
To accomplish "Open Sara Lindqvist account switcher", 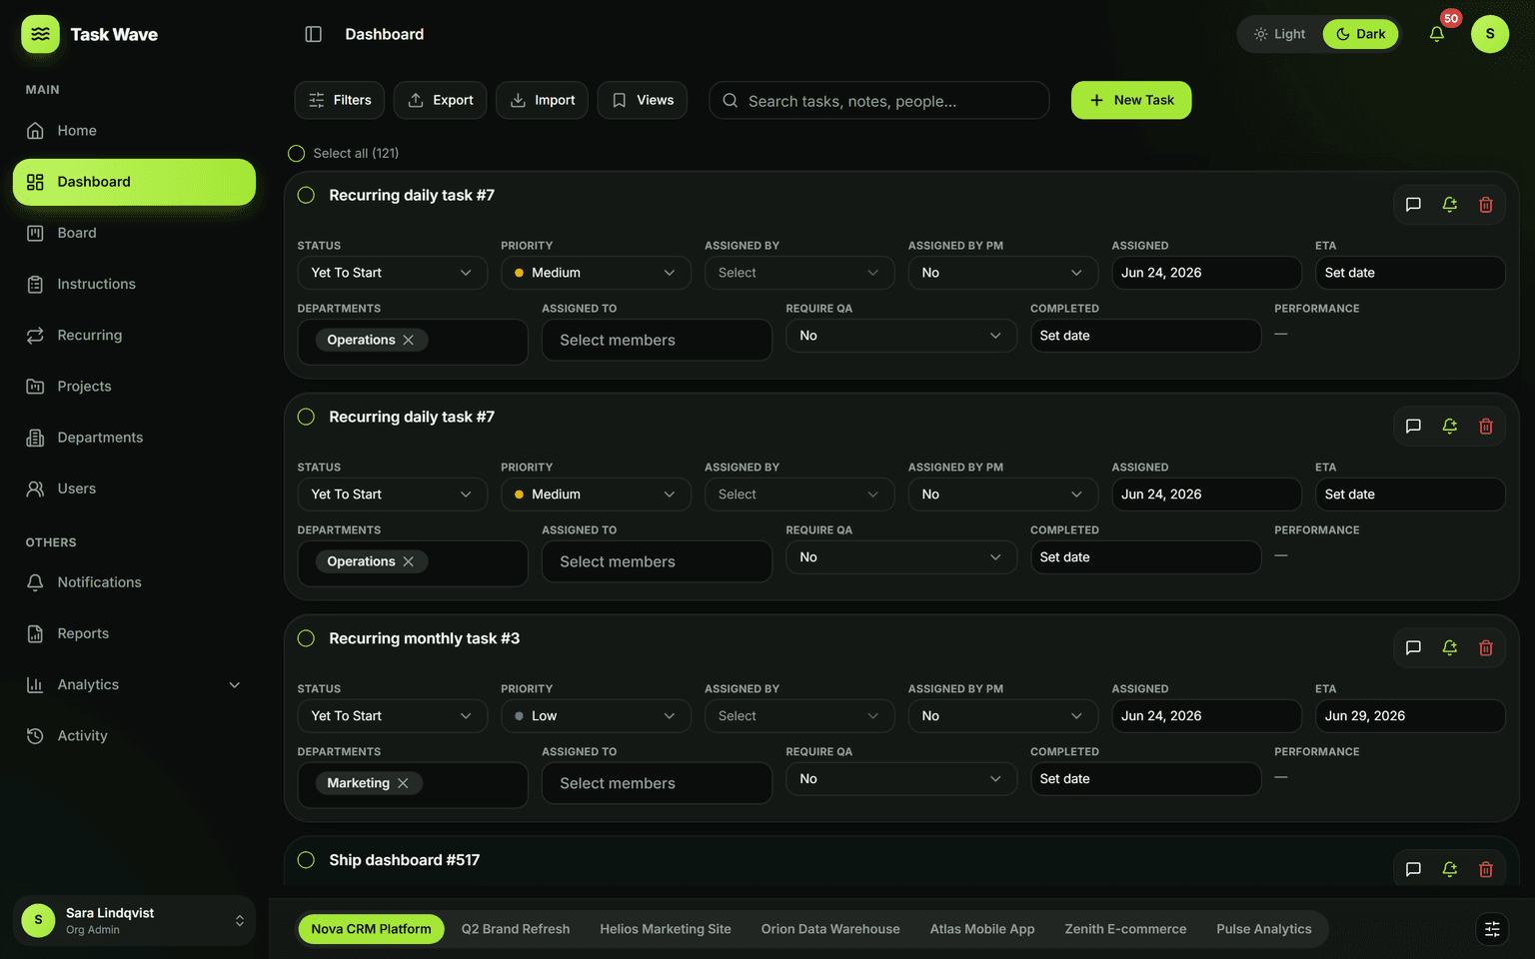I will [x=134, y=921].
